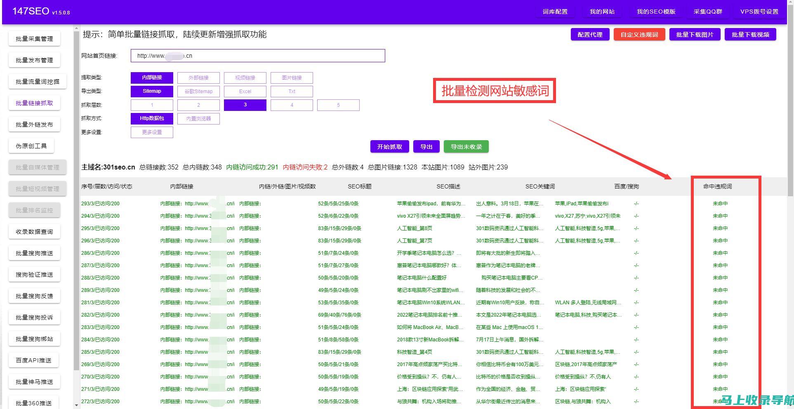Click the 批量下载图片 button
The width and height of the screenshot is (794, 409).
tap(695, 35)
